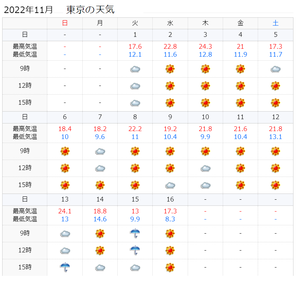The image size is (296, 282).
Task: Click the 金 Friday column header
Action: click(x=240, y=23)
